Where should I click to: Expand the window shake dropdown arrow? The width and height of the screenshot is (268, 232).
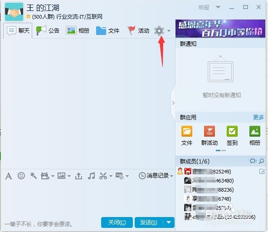(53, 176)
